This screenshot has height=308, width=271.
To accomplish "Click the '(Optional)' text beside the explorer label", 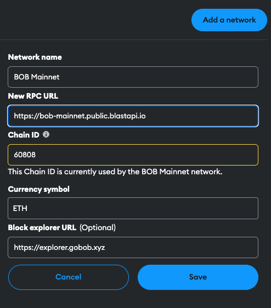I will (98, 227).
